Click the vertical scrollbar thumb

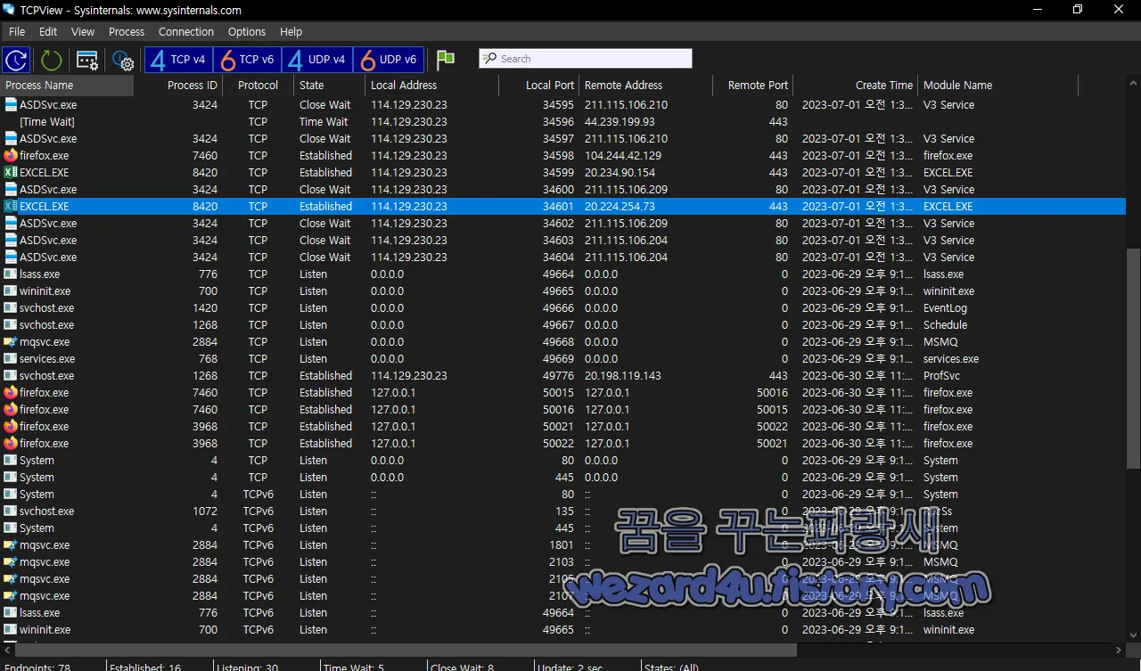click(x=1133, y=359)
